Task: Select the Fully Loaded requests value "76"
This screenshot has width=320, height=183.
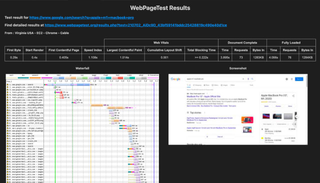Action: [x=289, y=57]
